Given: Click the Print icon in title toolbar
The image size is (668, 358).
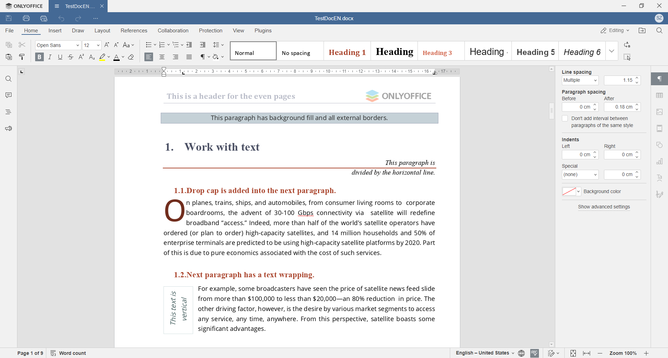Looking at the screenshot, I should pyautogui.click(x=26, y=18).
